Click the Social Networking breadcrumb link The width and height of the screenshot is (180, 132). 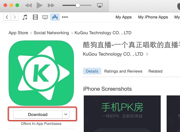pyautogui.click(x=51, y=33)
